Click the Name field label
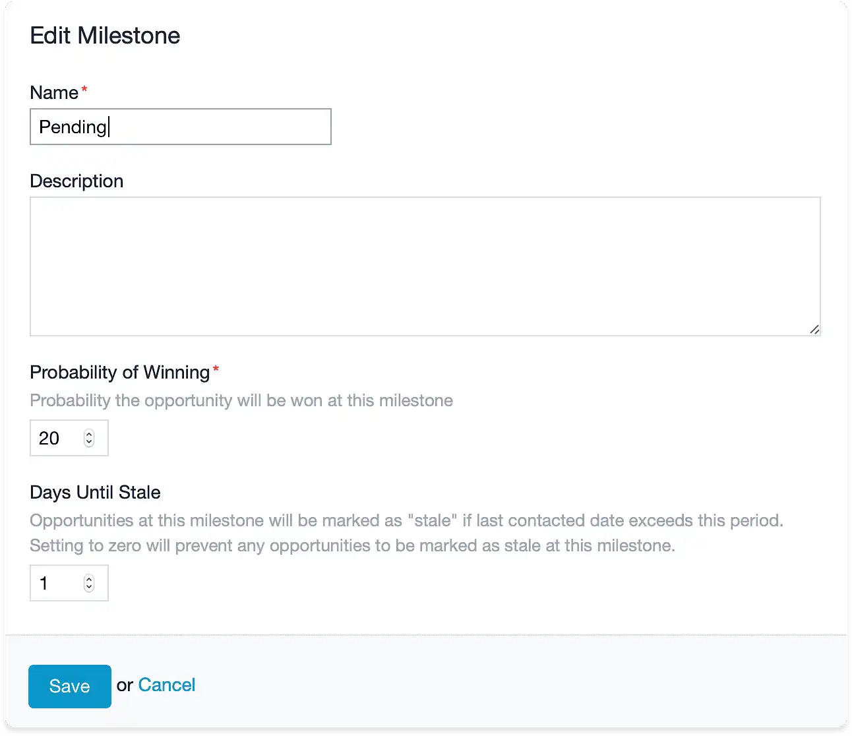 [54, 92]
